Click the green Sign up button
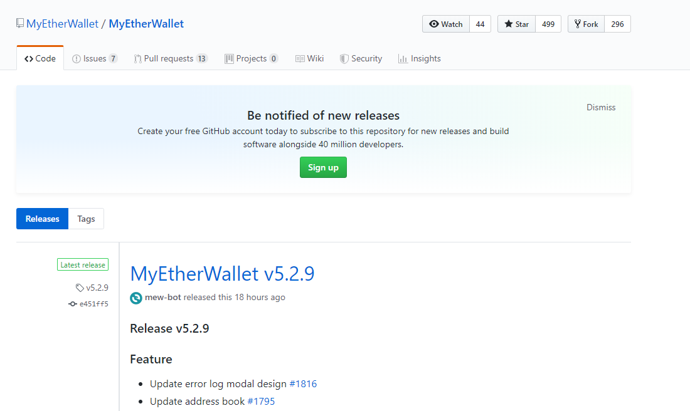This screenshot has height=411, width=690. tap(323, 167)
